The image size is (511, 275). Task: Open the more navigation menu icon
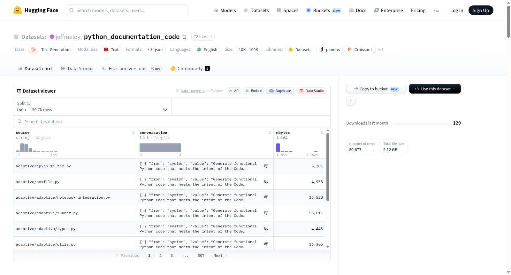point(436,10)
